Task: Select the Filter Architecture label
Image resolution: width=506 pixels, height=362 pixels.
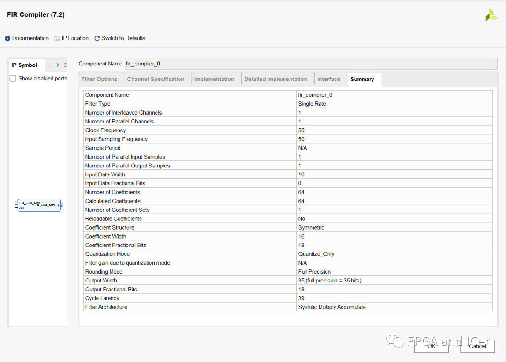Action: (106, 307)
